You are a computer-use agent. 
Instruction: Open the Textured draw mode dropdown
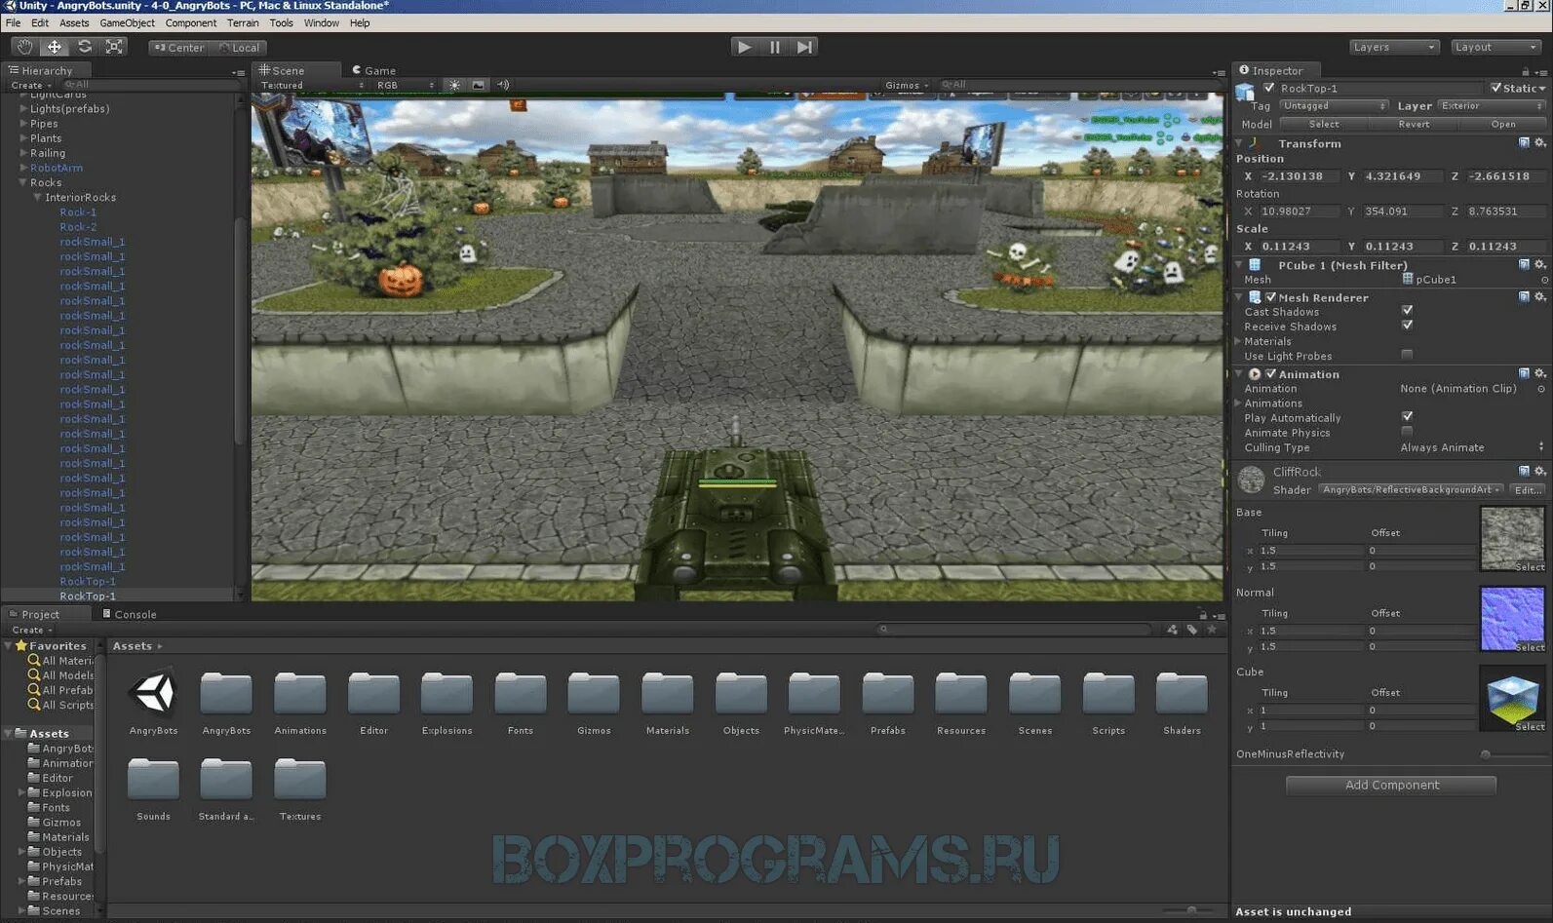click(x=312, y=85)
